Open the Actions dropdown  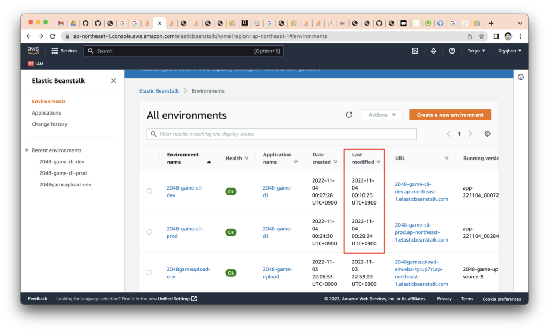[x=381, y=115]
